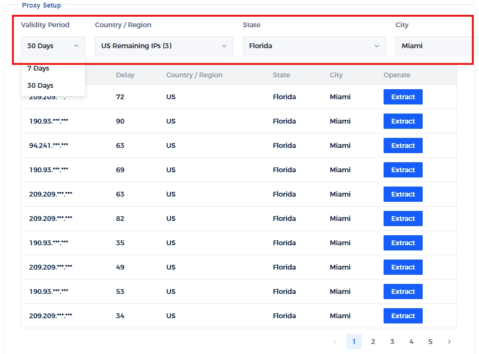Screen dimensions: 479x354
Task: Choose 30 Days from the open list
Action: pyautogui.click(x=40, y=85)
